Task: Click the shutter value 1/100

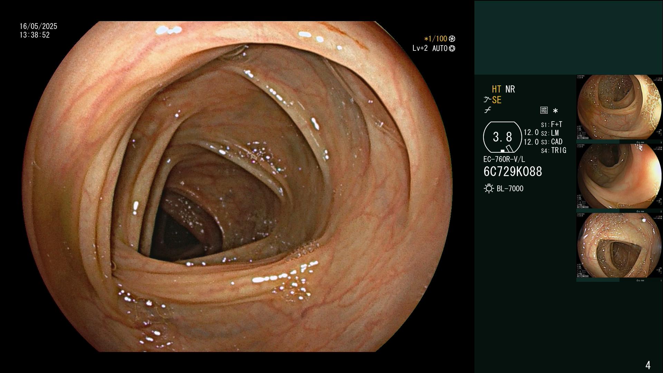Action: (x=435, y=39)
